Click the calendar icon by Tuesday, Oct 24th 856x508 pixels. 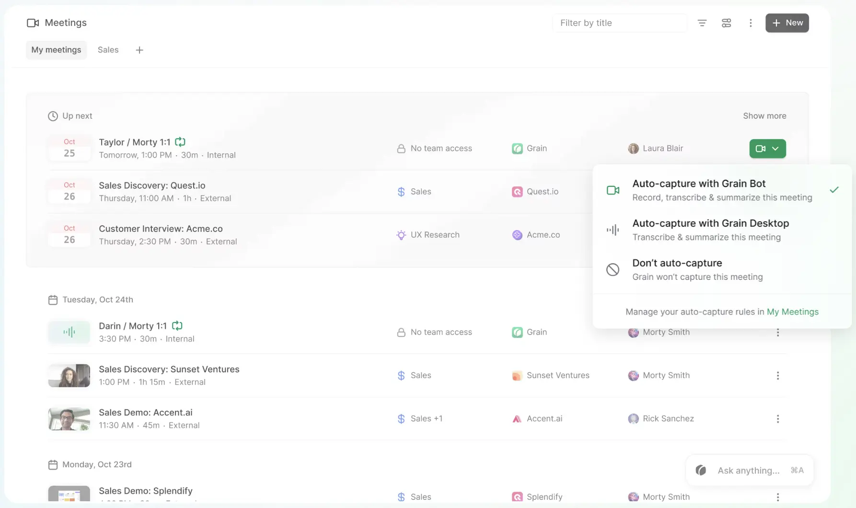(53, 300)
